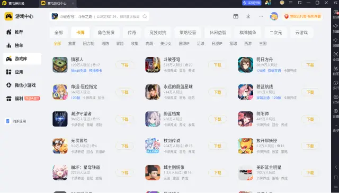Filter by 三国 sub-category
Screen dimensions: 339x193
(x=263, y=44)
